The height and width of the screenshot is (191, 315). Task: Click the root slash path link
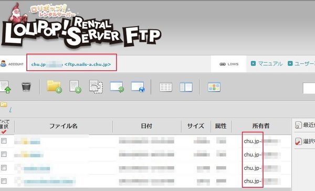[x=10, y=110]
